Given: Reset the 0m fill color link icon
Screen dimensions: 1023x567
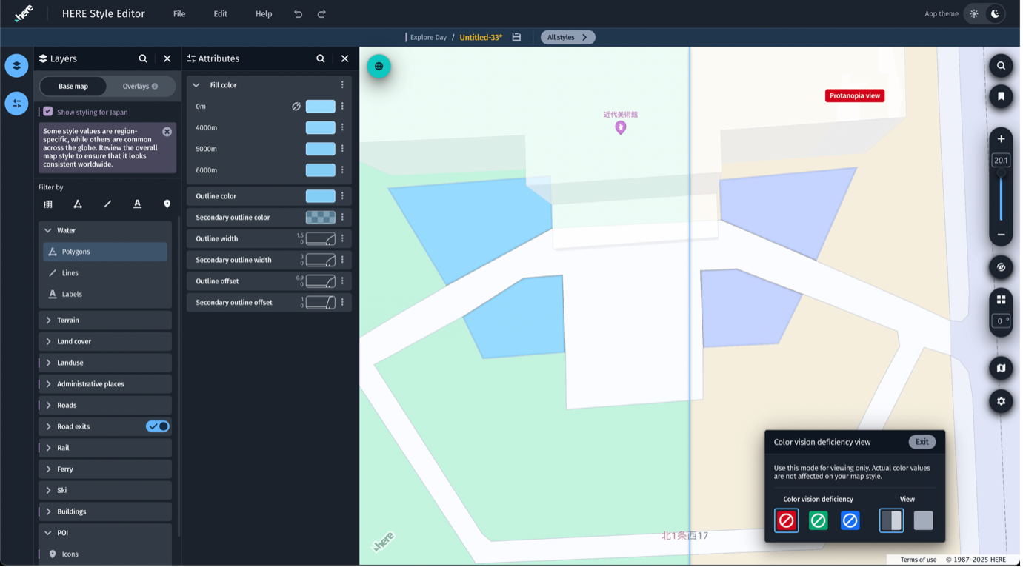Looking at the screenshot, I should tap(296, 107).
